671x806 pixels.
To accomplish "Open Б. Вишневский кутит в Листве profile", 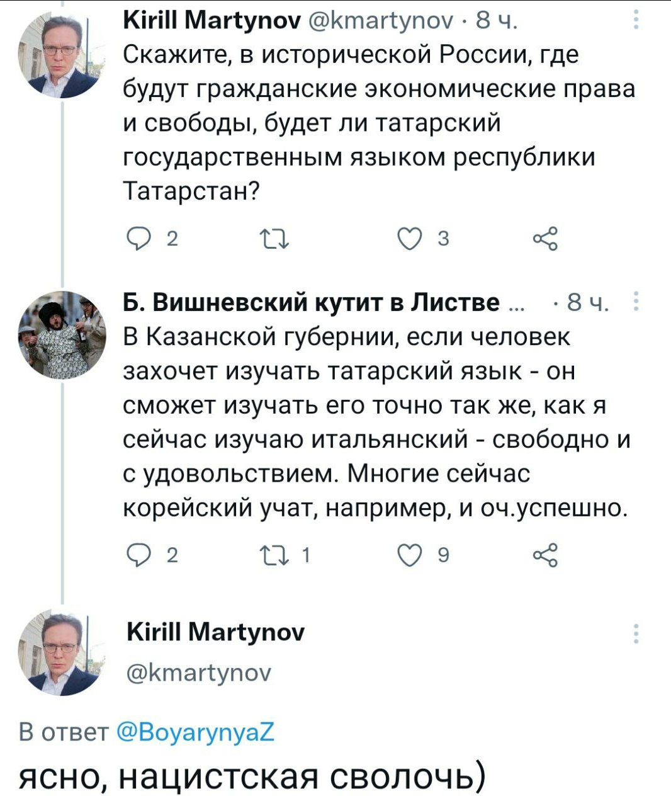I will click(x=312, y=303).
